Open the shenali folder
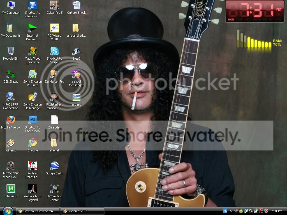This screenshot has height=215, width=287. pos(55,145)
